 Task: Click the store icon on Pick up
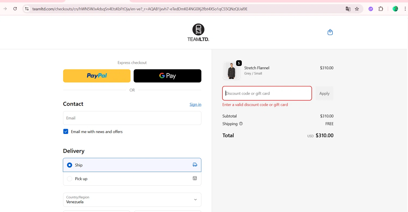coord(195,178)
